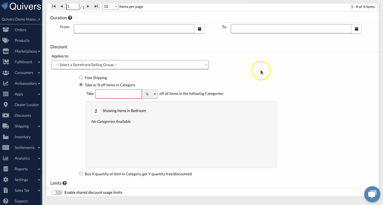Go to last page in pager
This screenshot has height=205, width=383.
[96, 6]
